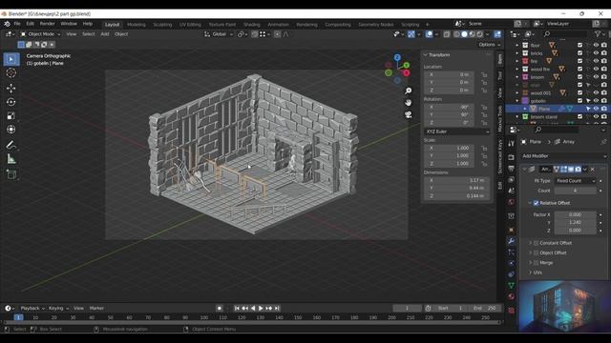Open the Physics properties tab icon
This screenshot has width=611, height=343.
point(512,263)
